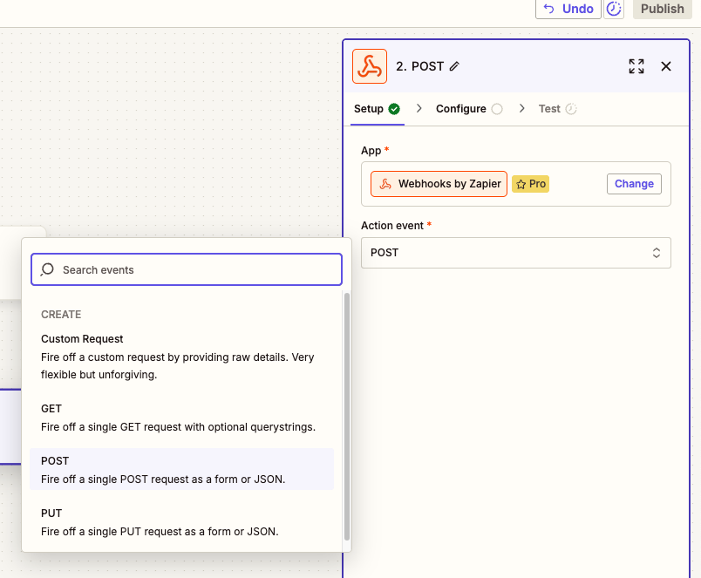Click Configure status circle icon
The width and height of the screenshot is (701, 578).
[497, 109]
